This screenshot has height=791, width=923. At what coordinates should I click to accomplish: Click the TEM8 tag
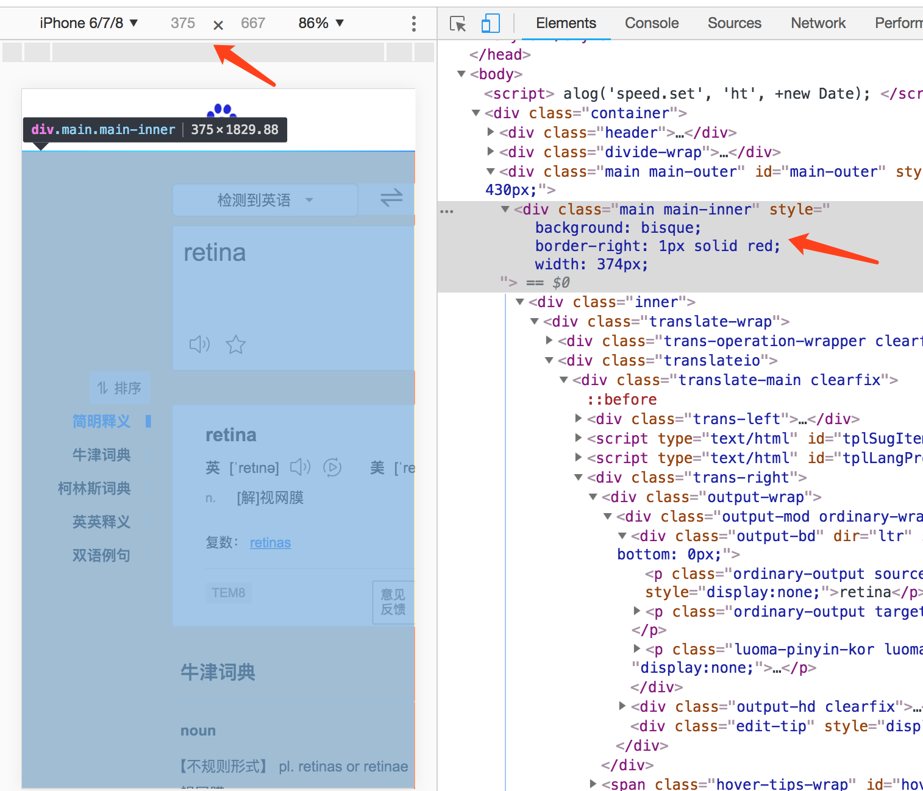(229, 592)
